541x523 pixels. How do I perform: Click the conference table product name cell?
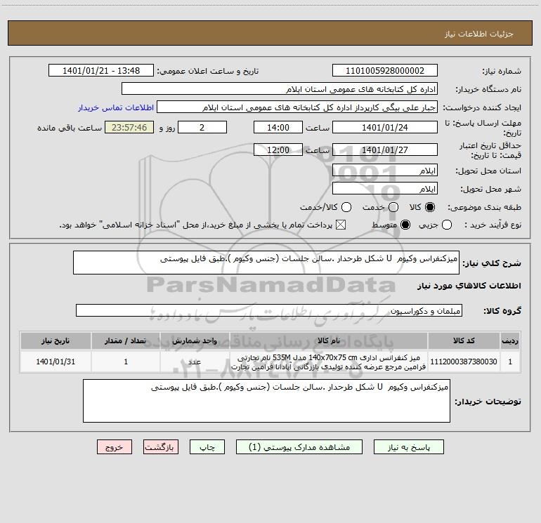[329, 362]
